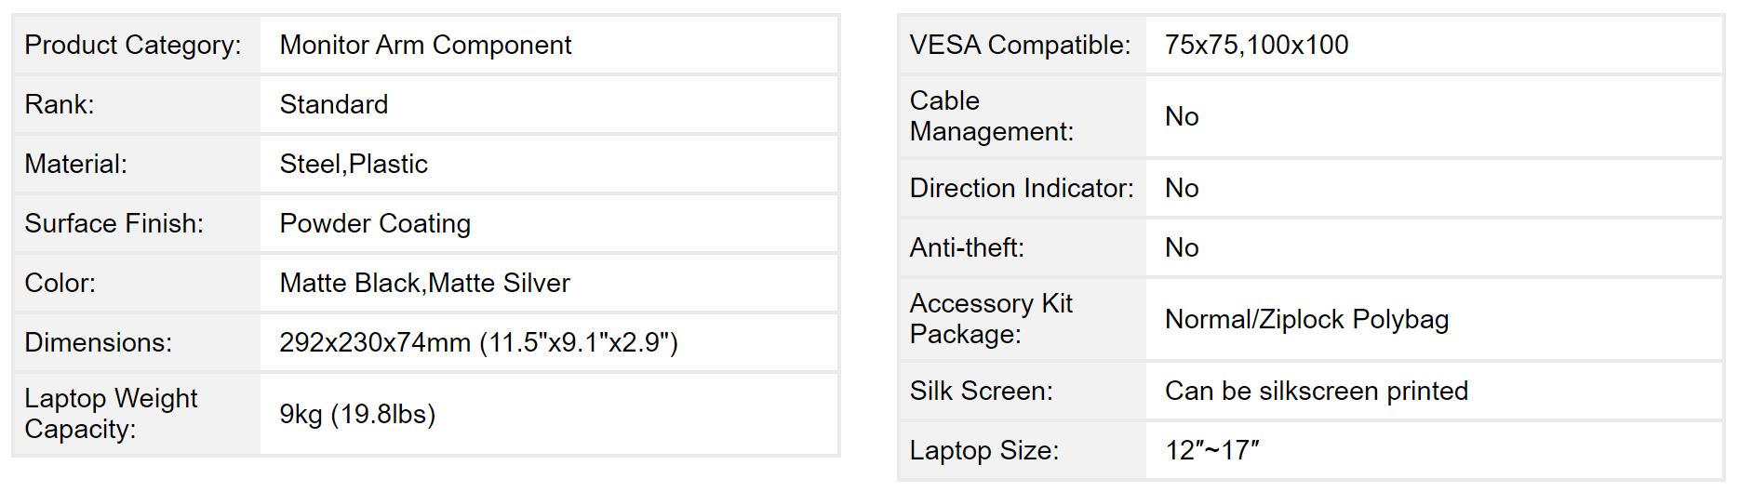Select the '9kg (19.8lbs)' value
This screenshot has height=492, width=1739.
tap(357, 414)
